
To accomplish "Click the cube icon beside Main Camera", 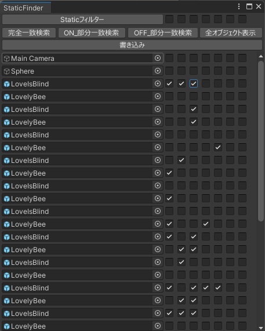I will click(7, 59).
